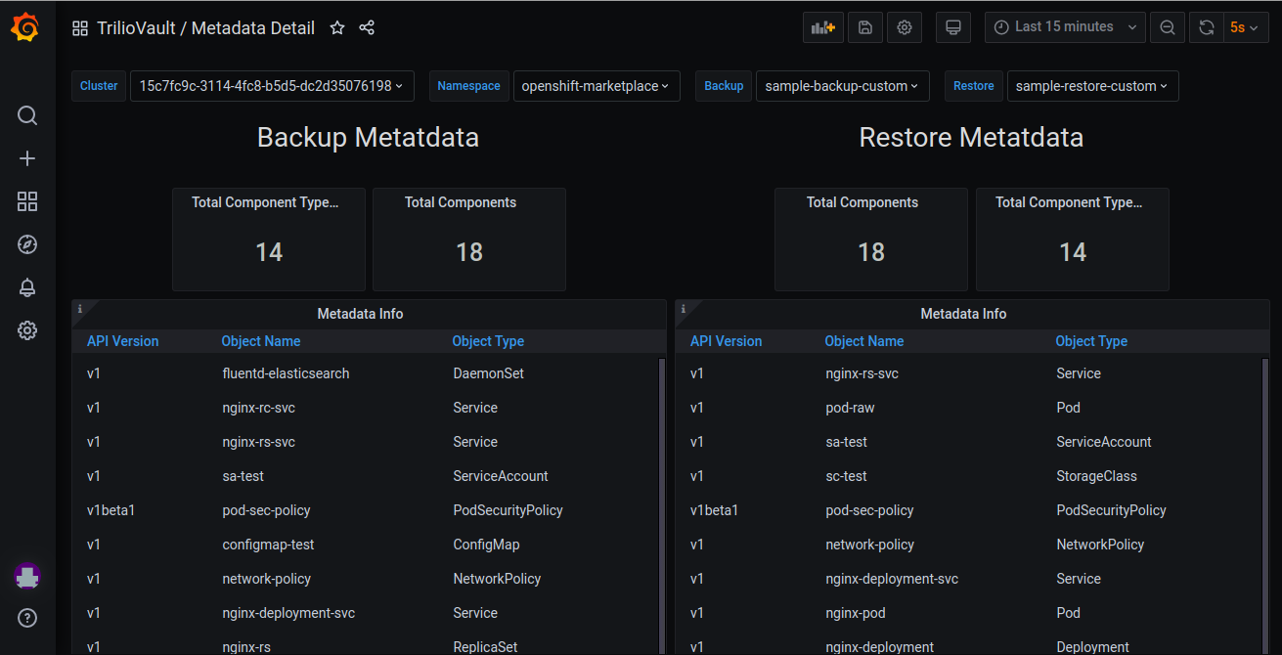Open the Last 15 minutes time picker
1282x655 pixels.
(x=1065, y=27)
